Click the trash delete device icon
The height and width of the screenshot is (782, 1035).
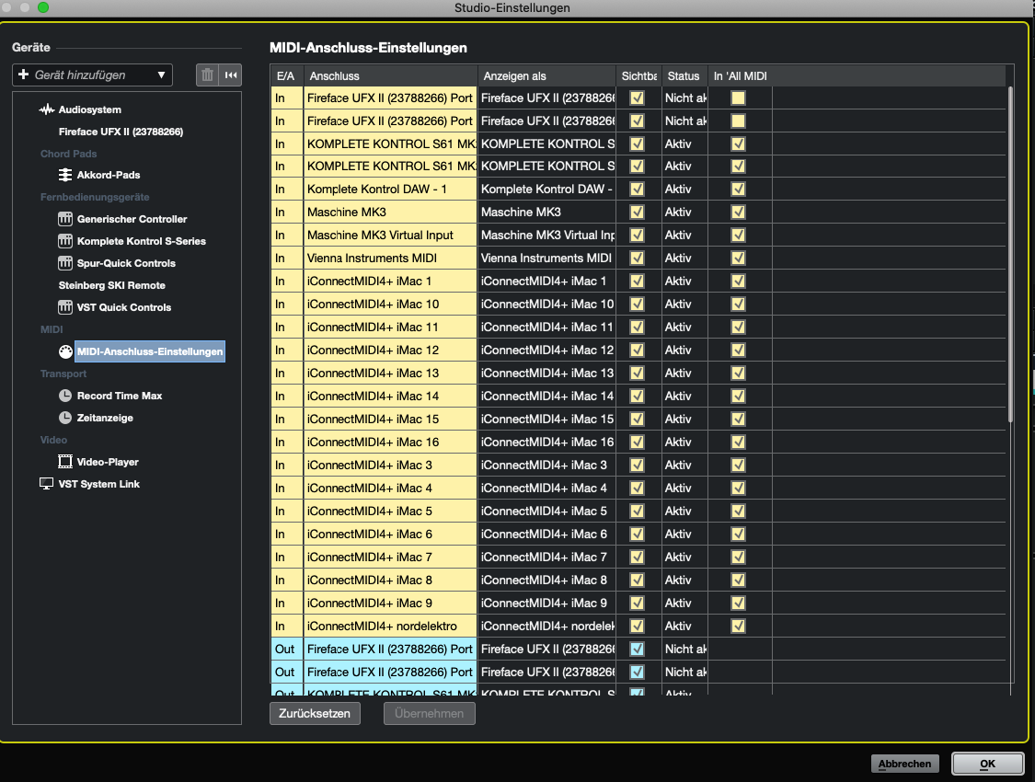click(207, 75)
